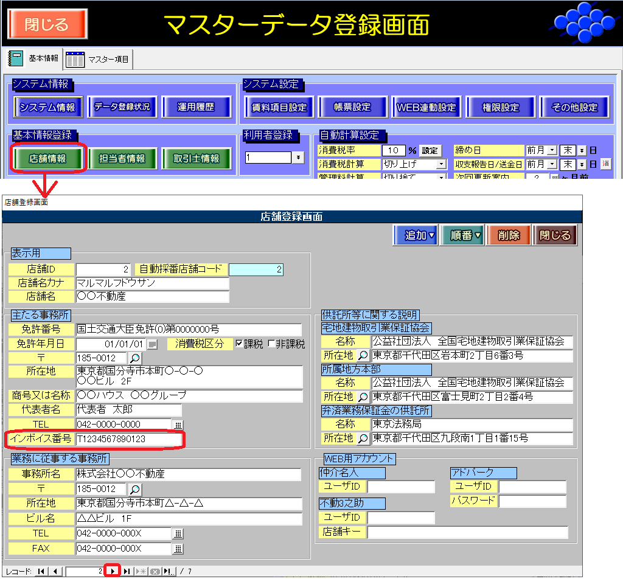Go to next record with navigation arrow
623x579 pixels.
(x=113, y=571)
